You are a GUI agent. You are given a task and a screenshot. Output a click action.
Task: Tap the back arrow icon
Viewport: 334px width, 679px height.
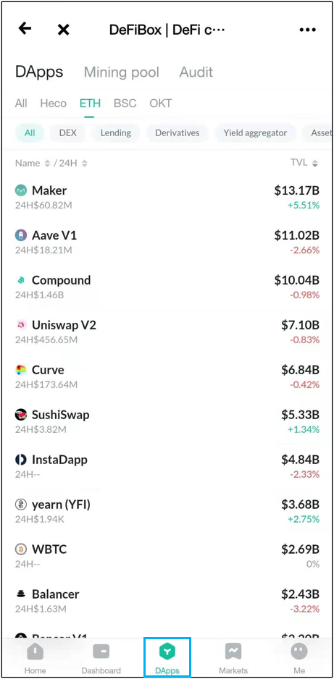[x=25, y=28]
